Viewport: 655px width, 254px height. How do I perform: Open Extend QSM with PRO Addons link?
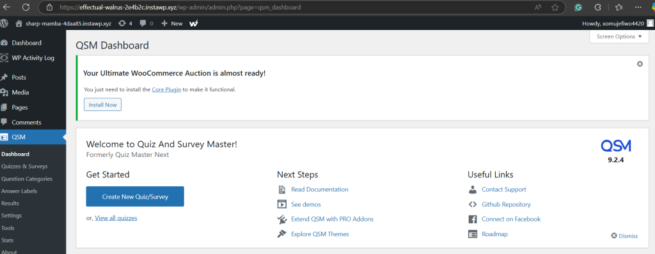click(332, 219)
